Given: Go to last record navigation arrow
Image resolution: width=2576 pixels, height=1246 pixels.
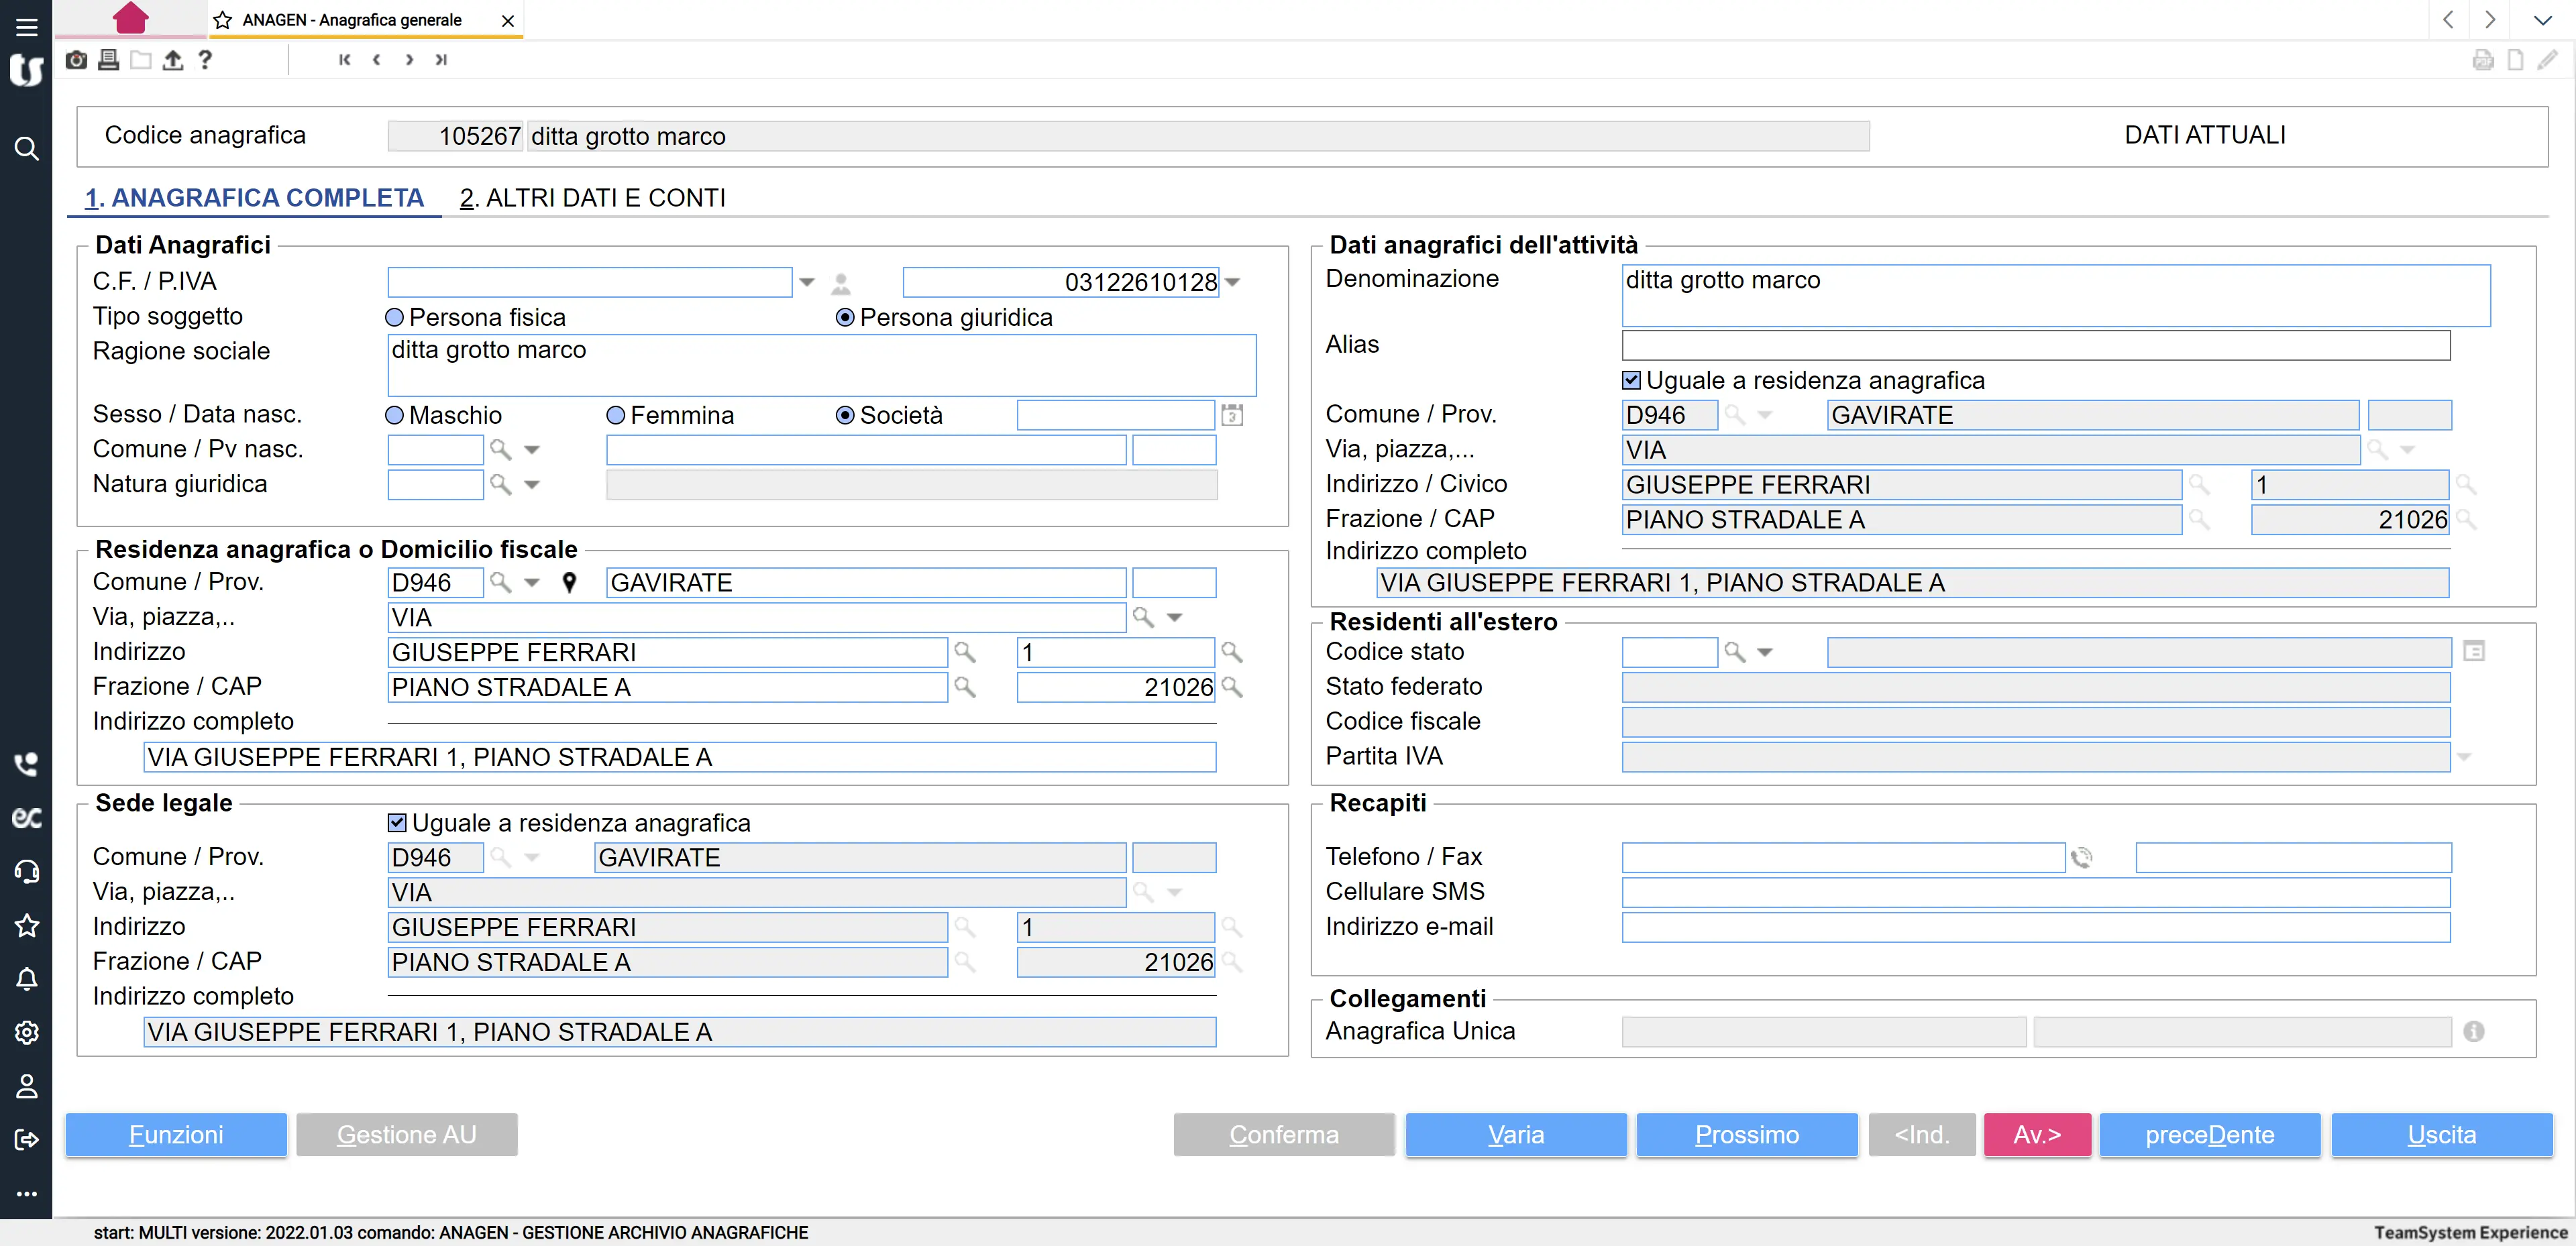Looking at the screenshot, I should [441, 60].
